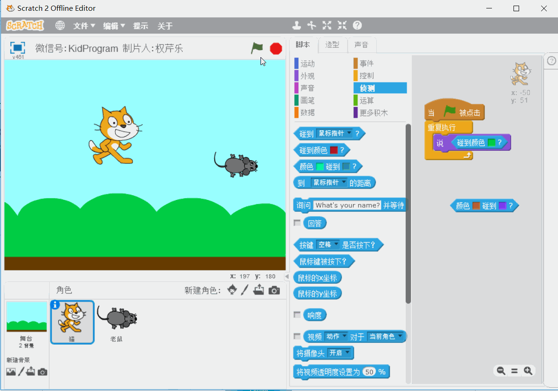Open the tips panel question mark
The image size is (558, 391).
pos(551,61)
